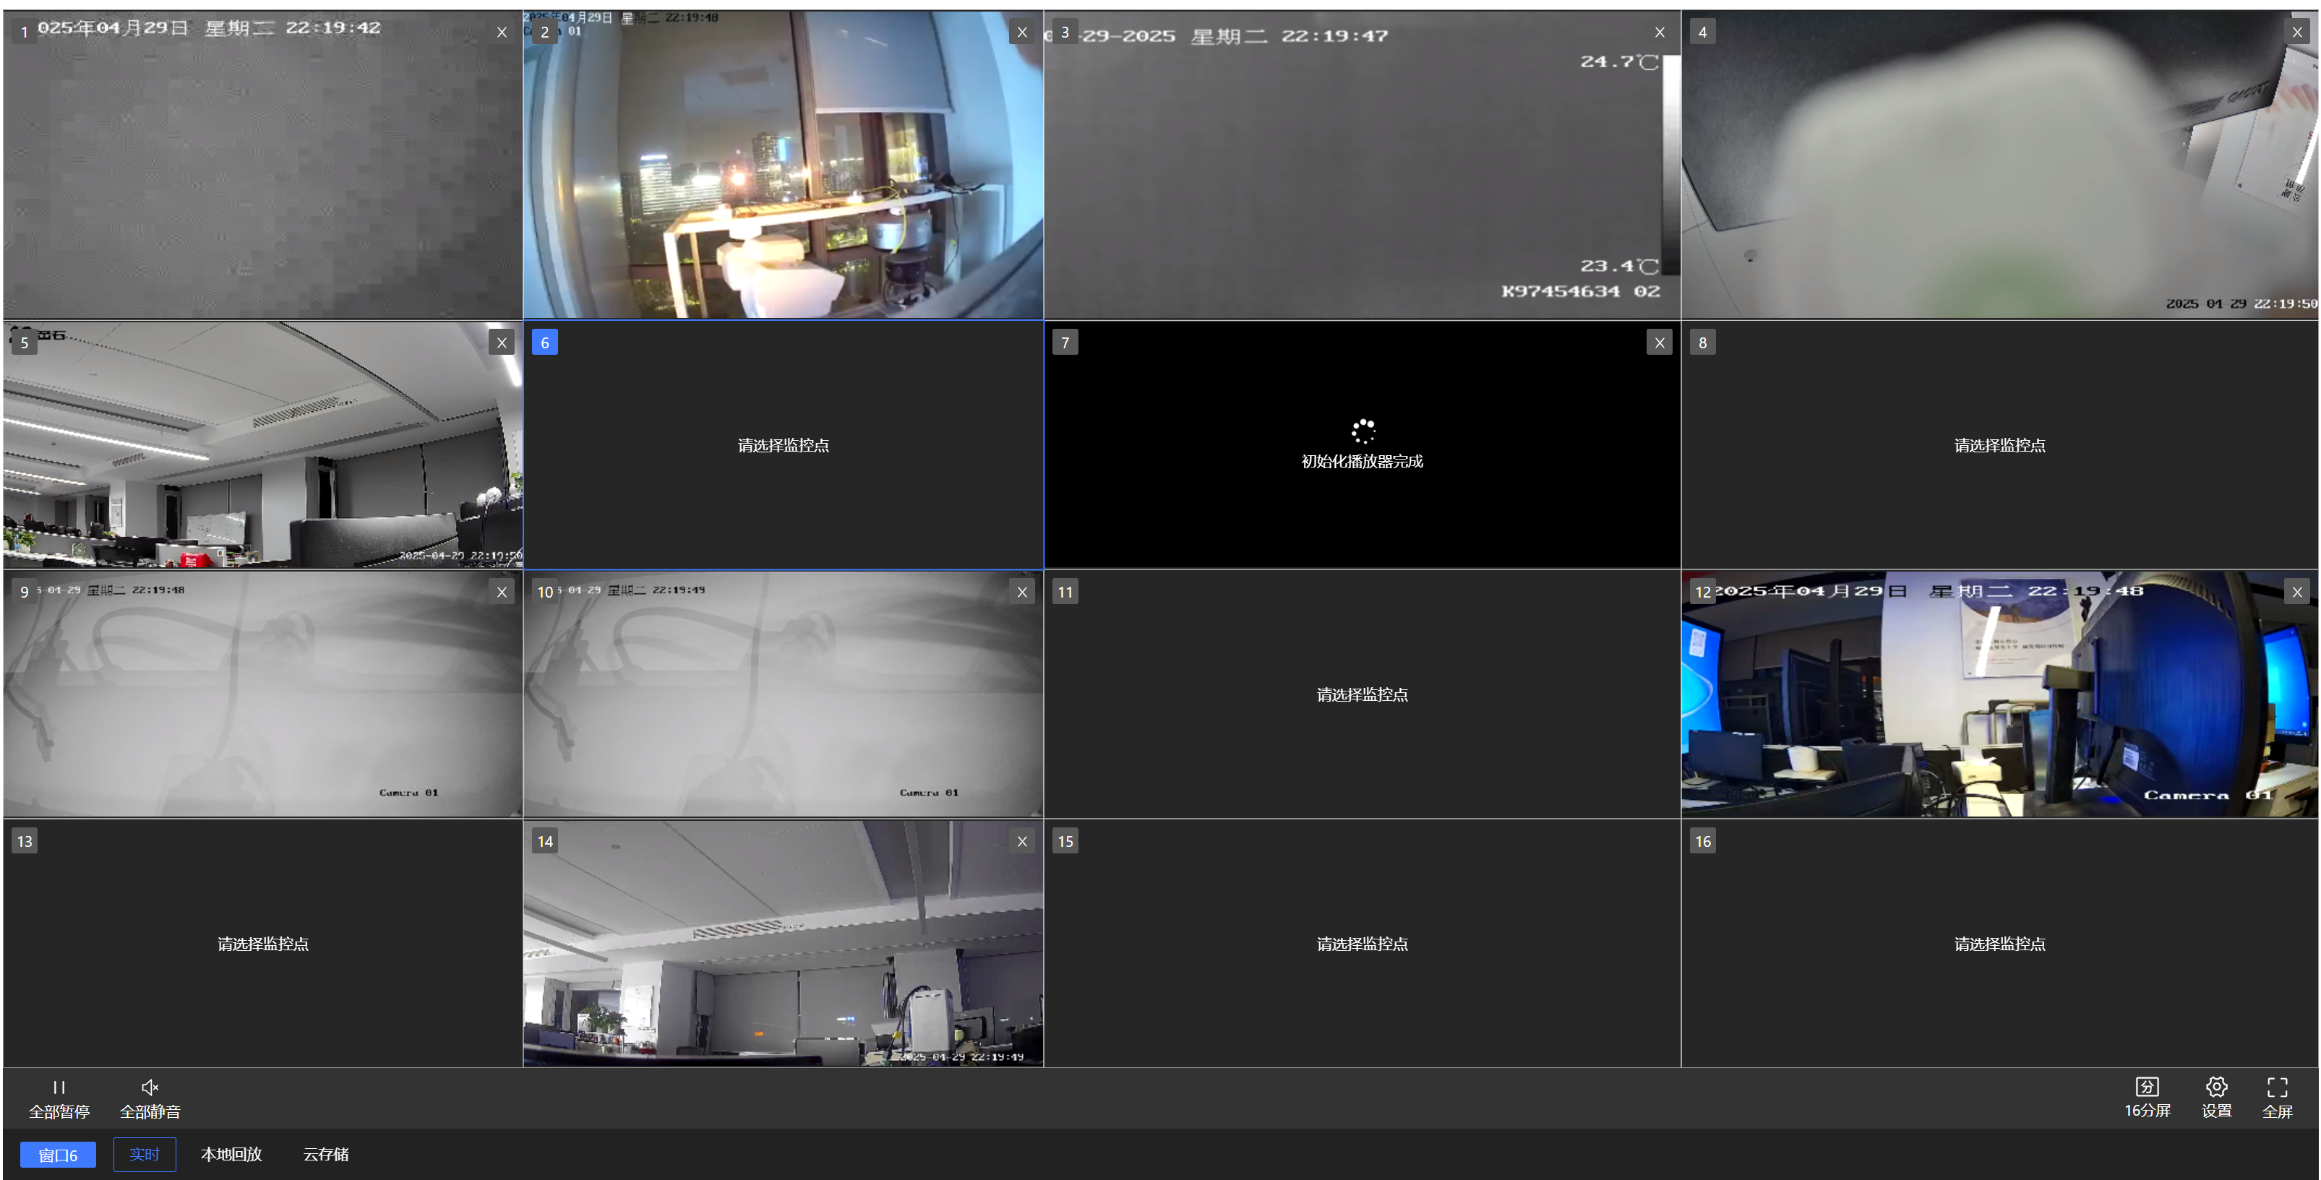The width and height of the screenshot is (2321, 1180).
Task: Open 云存储 cloud storage tab
Action: tap(325, 1154)
